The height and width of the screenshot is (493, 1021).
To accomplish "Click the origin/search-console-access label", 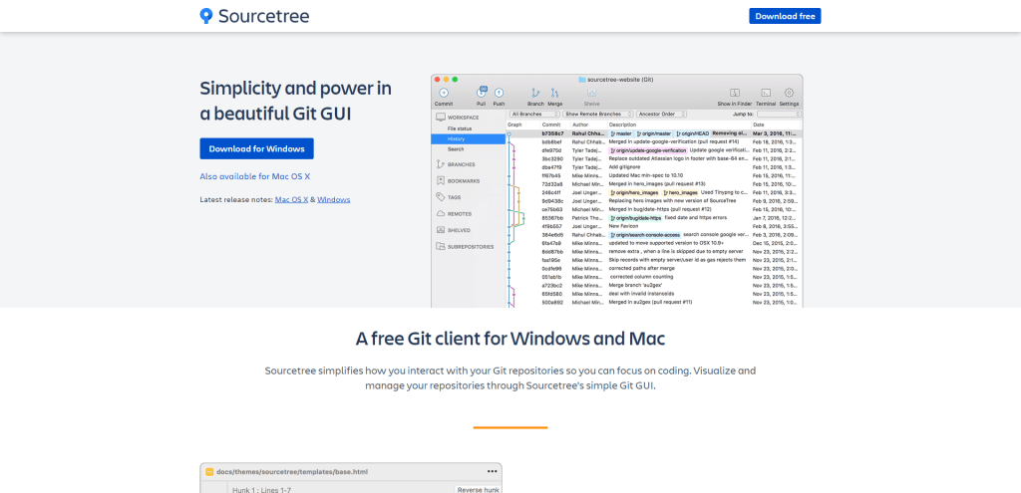I will (x=645, y=235).
